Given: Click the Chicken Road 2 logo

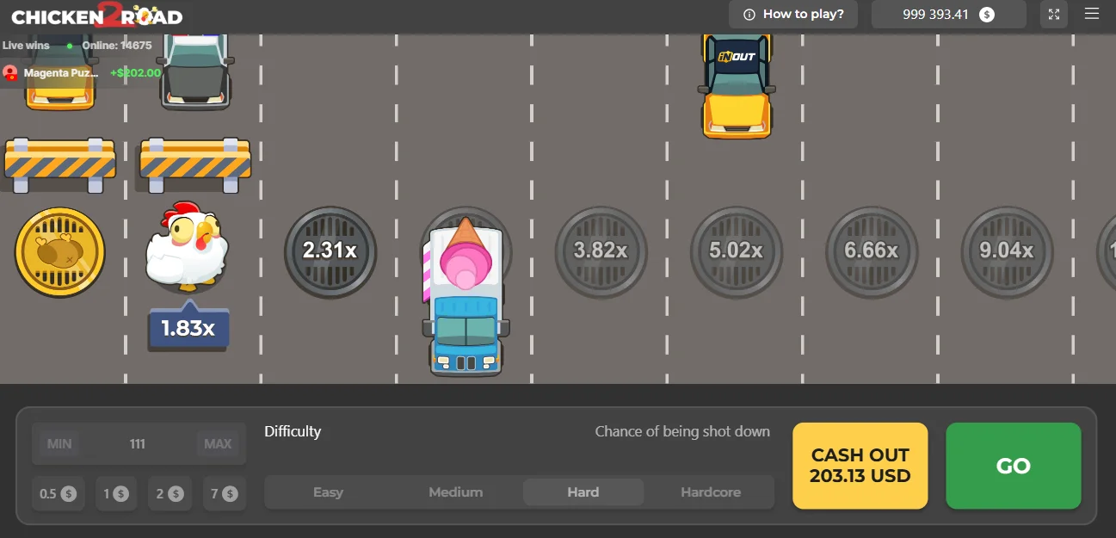Looking at the screenshot, I should [96, 15].
